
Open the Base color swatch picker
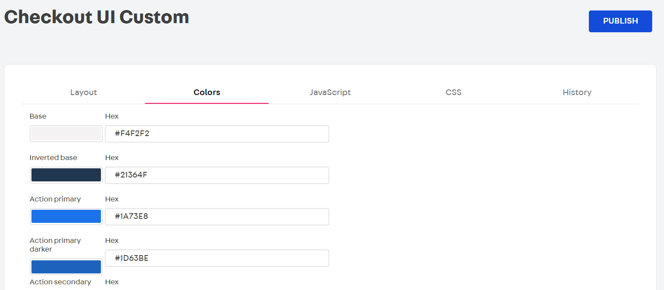66,133
